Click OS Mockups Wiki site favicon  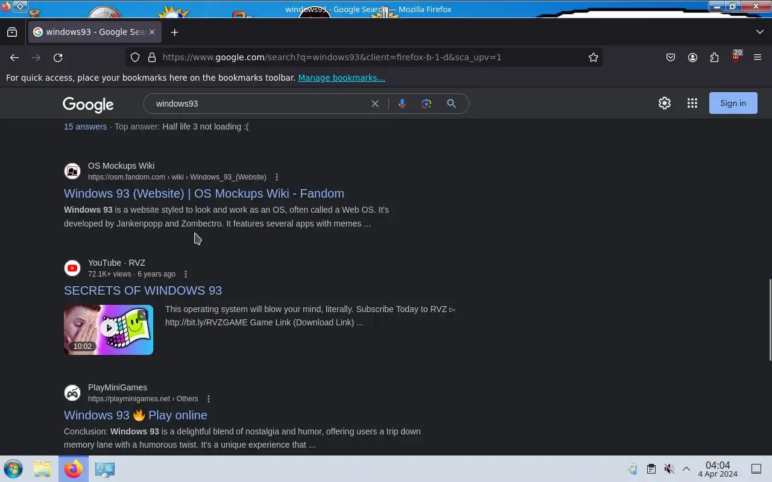tap(72, 171)
